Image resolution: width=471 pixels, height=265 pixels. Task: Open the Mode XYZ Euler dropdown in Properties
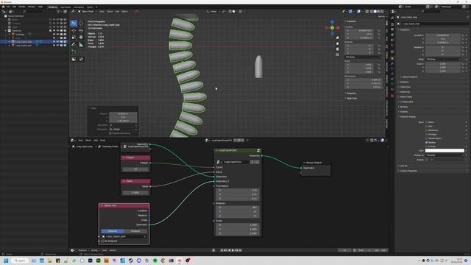pos(443,60)
